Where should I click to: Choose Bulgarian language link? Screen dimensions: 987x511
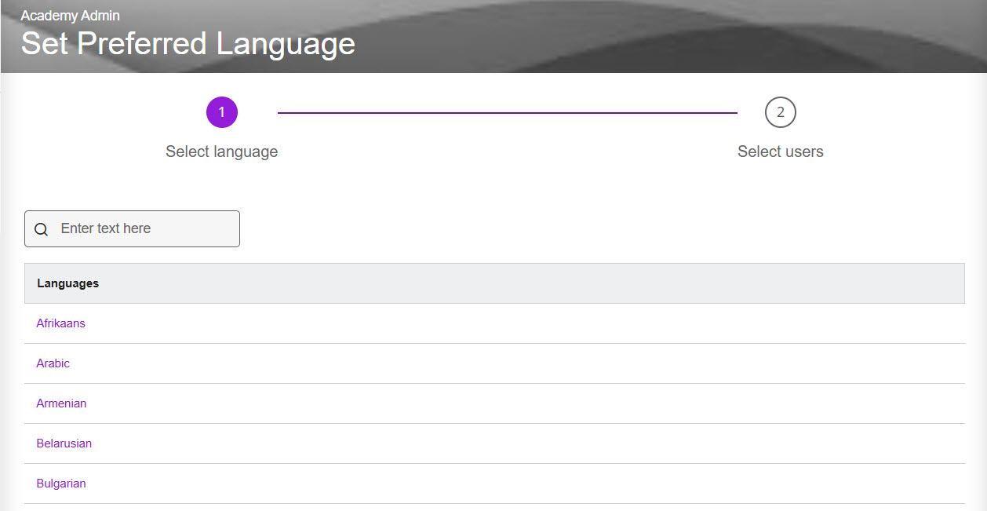point(61,484)
